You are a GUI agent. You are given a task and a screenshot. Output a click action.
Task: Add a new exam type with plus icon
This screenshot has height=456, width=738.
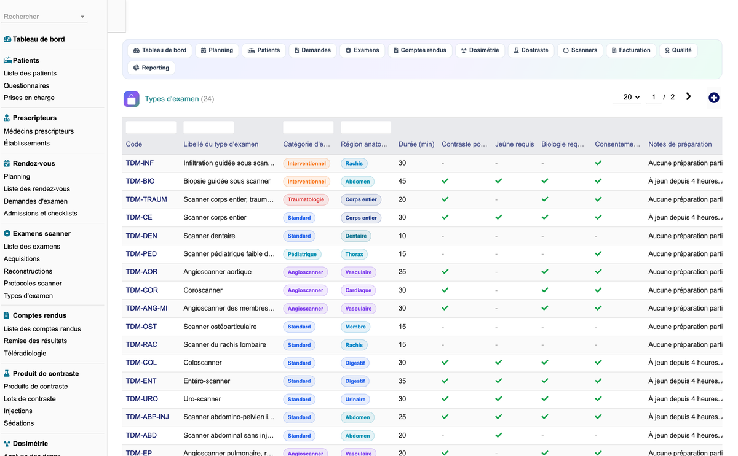coord(713,98)
